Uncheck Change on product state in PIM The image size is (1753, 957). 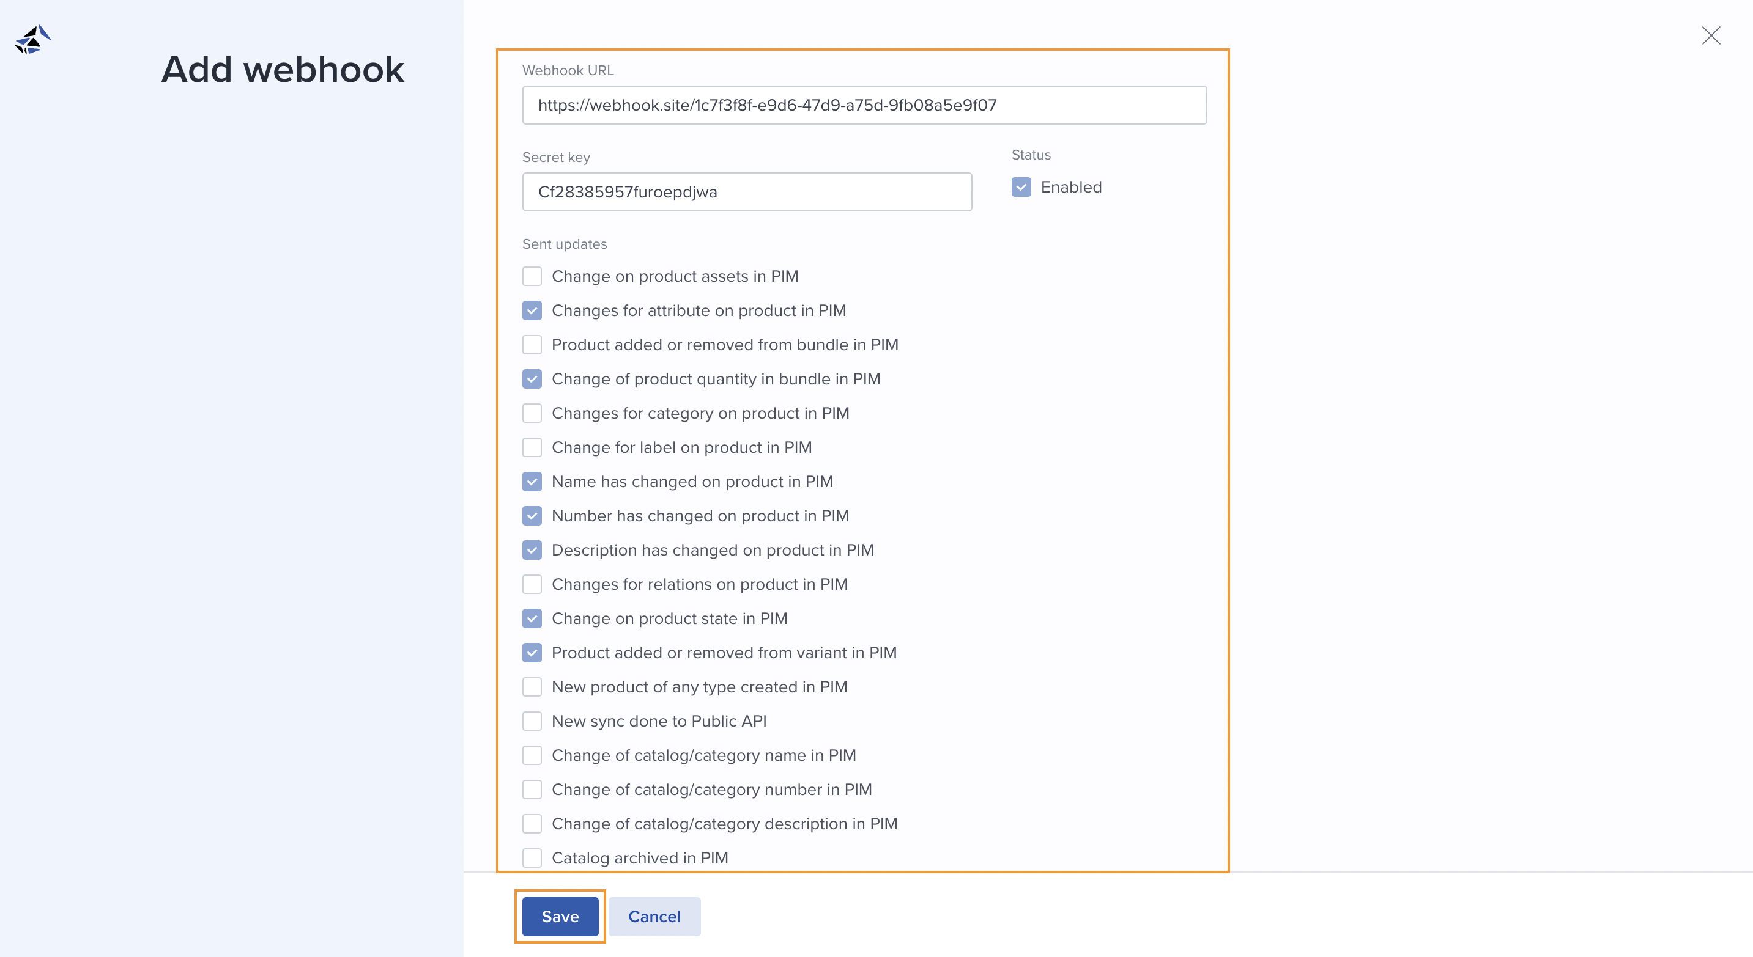pos(532,618)
